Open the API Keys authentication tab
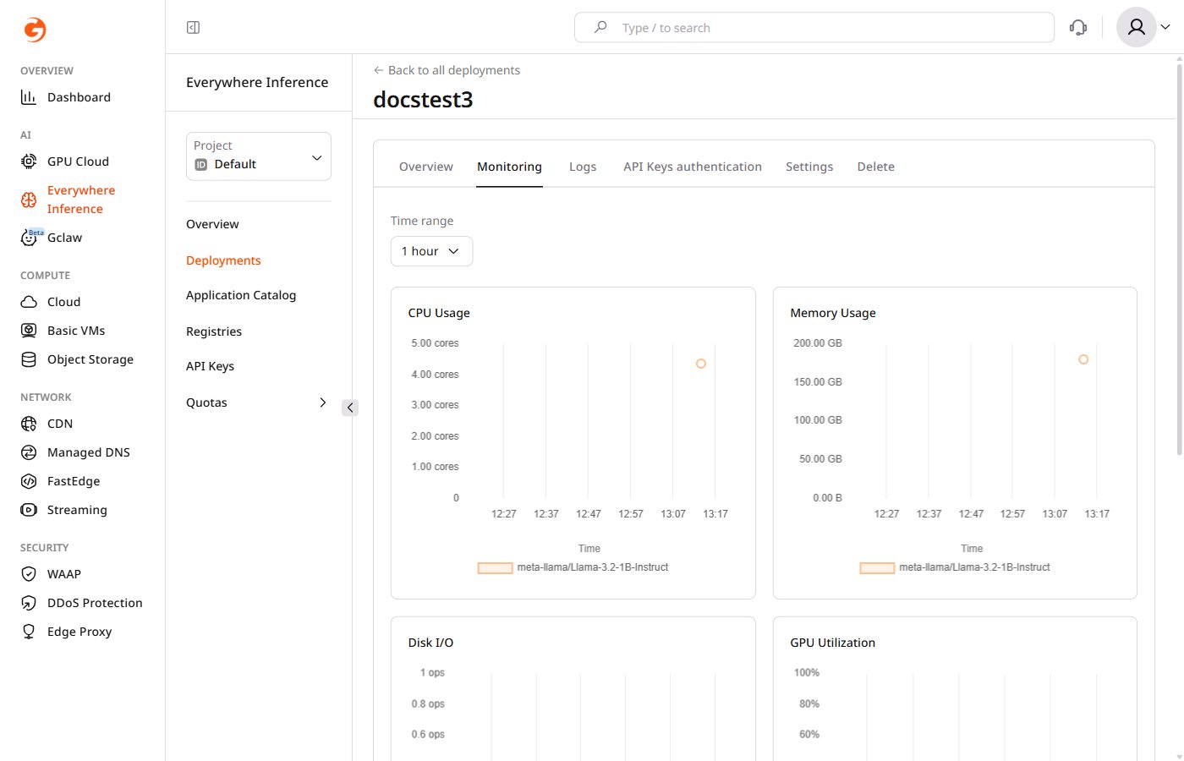 pyautogui.click(x=693, y=167)
